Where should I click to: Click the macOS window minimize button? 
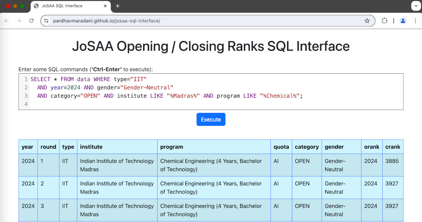tap(15, 6)
